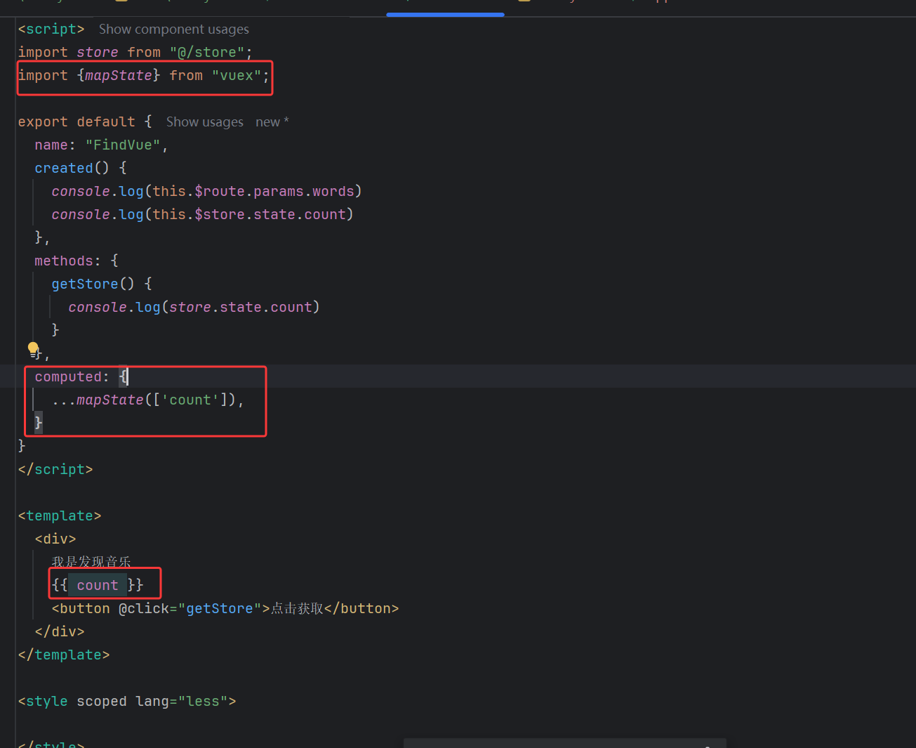This screenshot has height=748, width=916.
Task: Click the opening <div> tag
Action: (x=55, y=539)
